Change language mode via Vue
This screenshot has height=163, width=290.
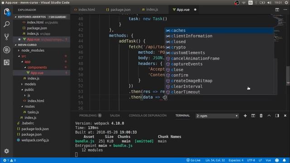coord(268,160)
